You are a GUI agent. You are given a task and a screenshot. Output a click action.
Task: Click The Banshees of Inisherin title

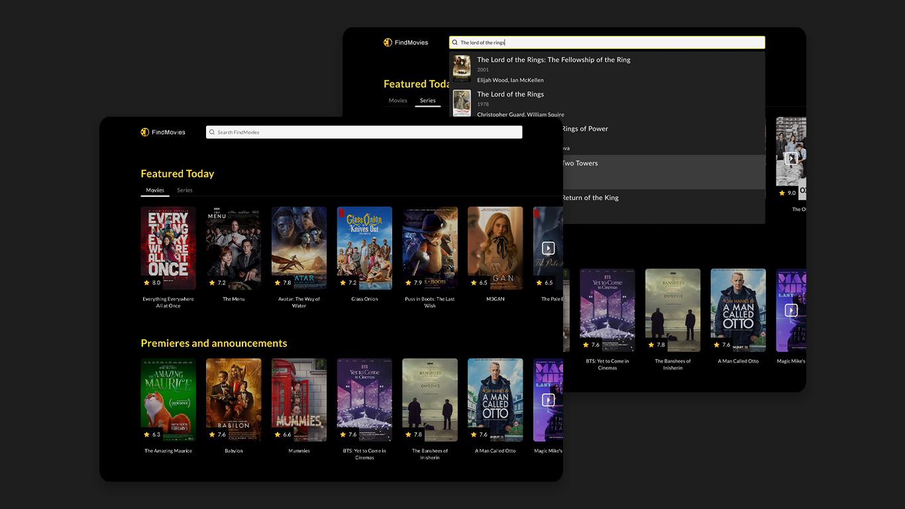coord(430,454)
